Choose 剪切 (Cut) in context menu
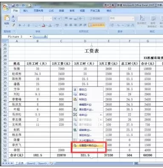The width and height of the screenshot is (163, 168). tap(88, 90)
